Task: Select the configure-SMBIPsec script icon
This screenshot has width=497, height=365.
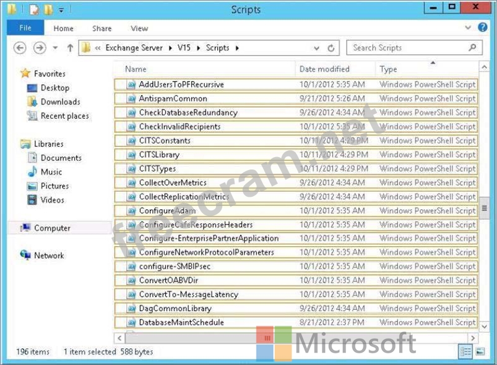Action: click(x=131, y=267)
